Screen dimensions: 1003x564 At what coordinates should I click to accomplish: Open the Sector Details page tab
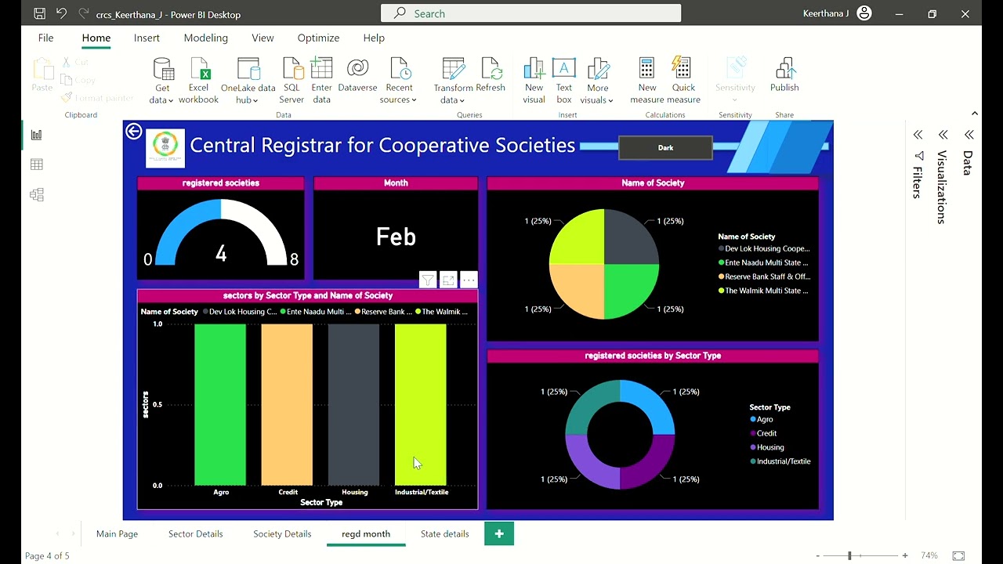(x=196, y=534)
